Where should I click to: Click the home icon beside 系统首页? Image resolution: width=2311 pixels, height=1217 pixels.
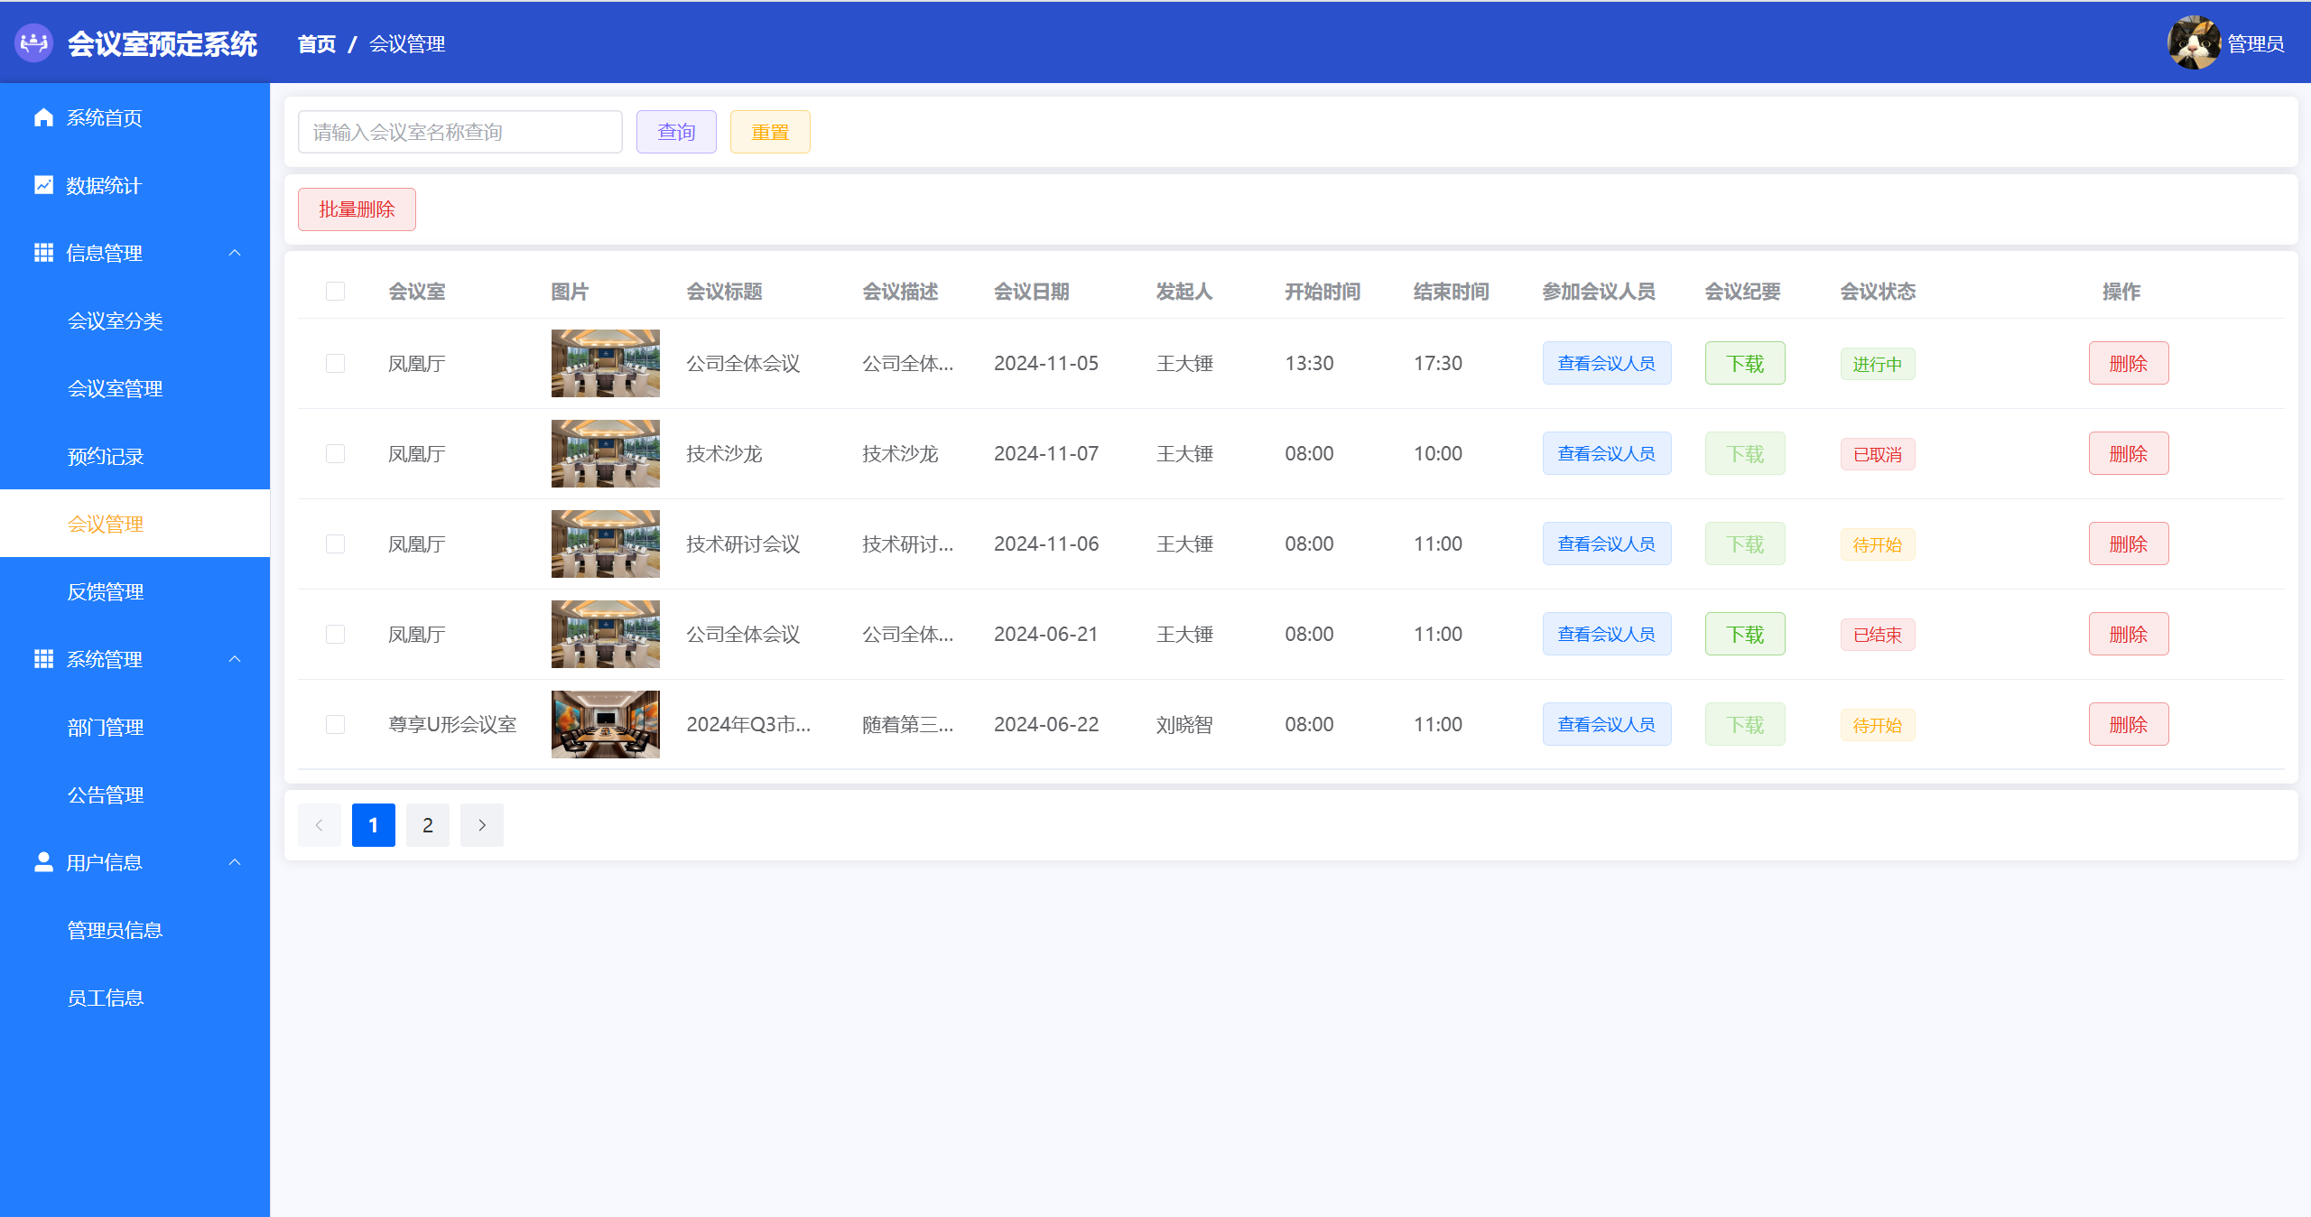click(x=43, y=117)
